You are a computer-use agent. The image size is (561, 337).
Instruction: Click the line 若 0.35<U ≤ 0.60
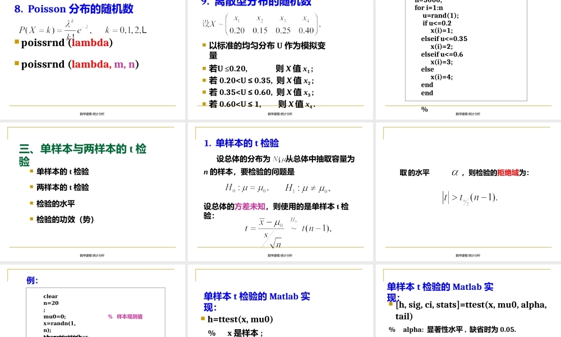(x=261, y=93)
